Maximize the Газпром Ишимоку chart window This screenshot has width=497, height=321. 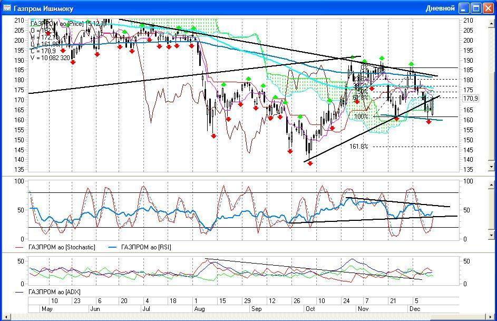coord(476,8)
